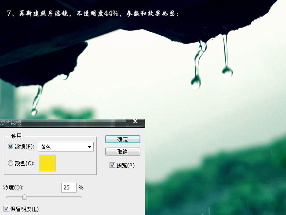The image size is (286, 215).
Task: Select the 颜色 radio button
Action: 11,163
